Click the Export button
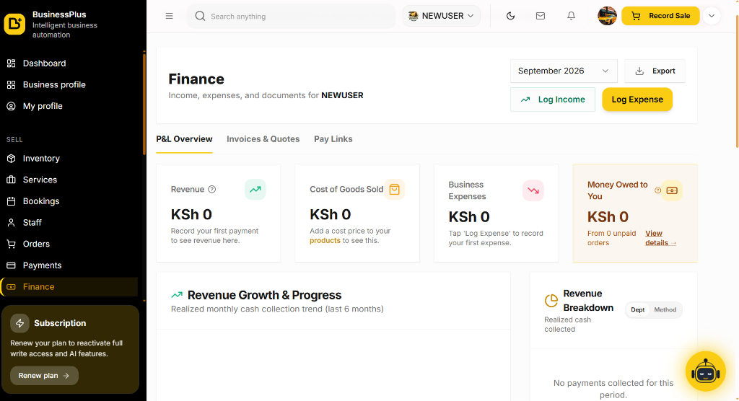The width and height of the screenshot is (739, 401). pos(655,71)
